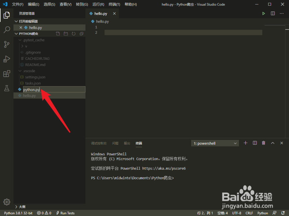This screenshot has width=289, height=216.
Task: Open the 转到(G) menu
Action: tap(82, 4)
